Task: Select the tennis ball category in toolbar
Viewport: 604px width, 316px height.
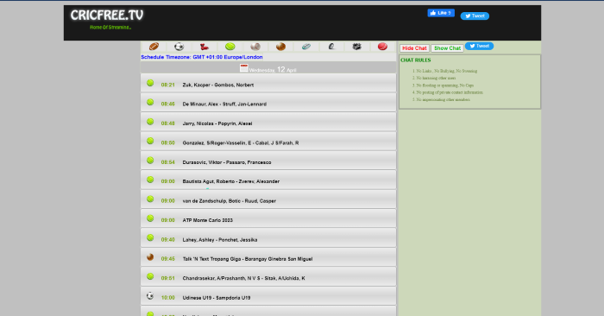Action: click(230, 47)
